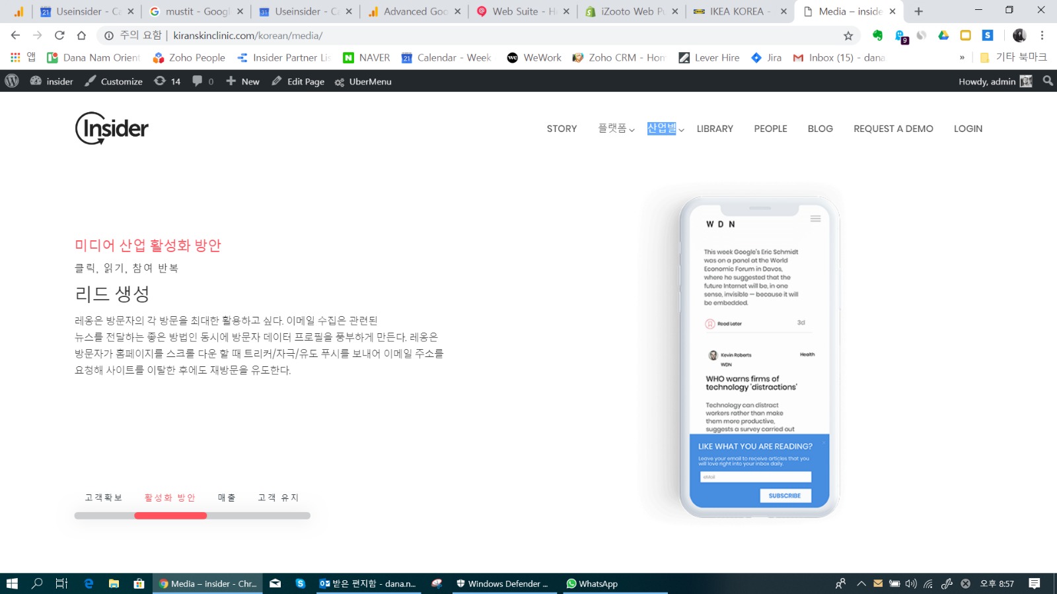Bookmark this page with star icon
Screen dimensions: 1057x594
point(848,36)
